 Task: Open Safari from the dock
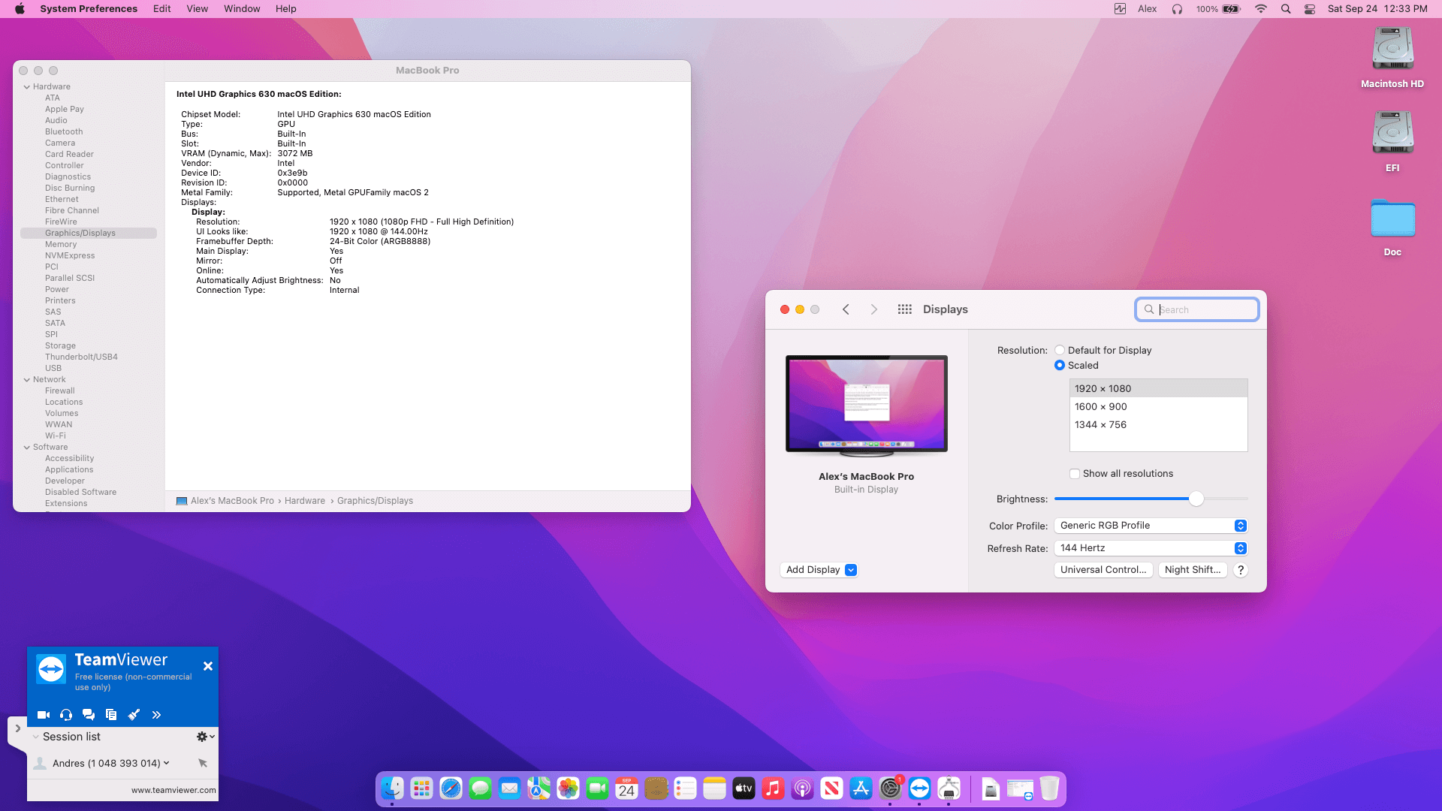pos(451,788)
